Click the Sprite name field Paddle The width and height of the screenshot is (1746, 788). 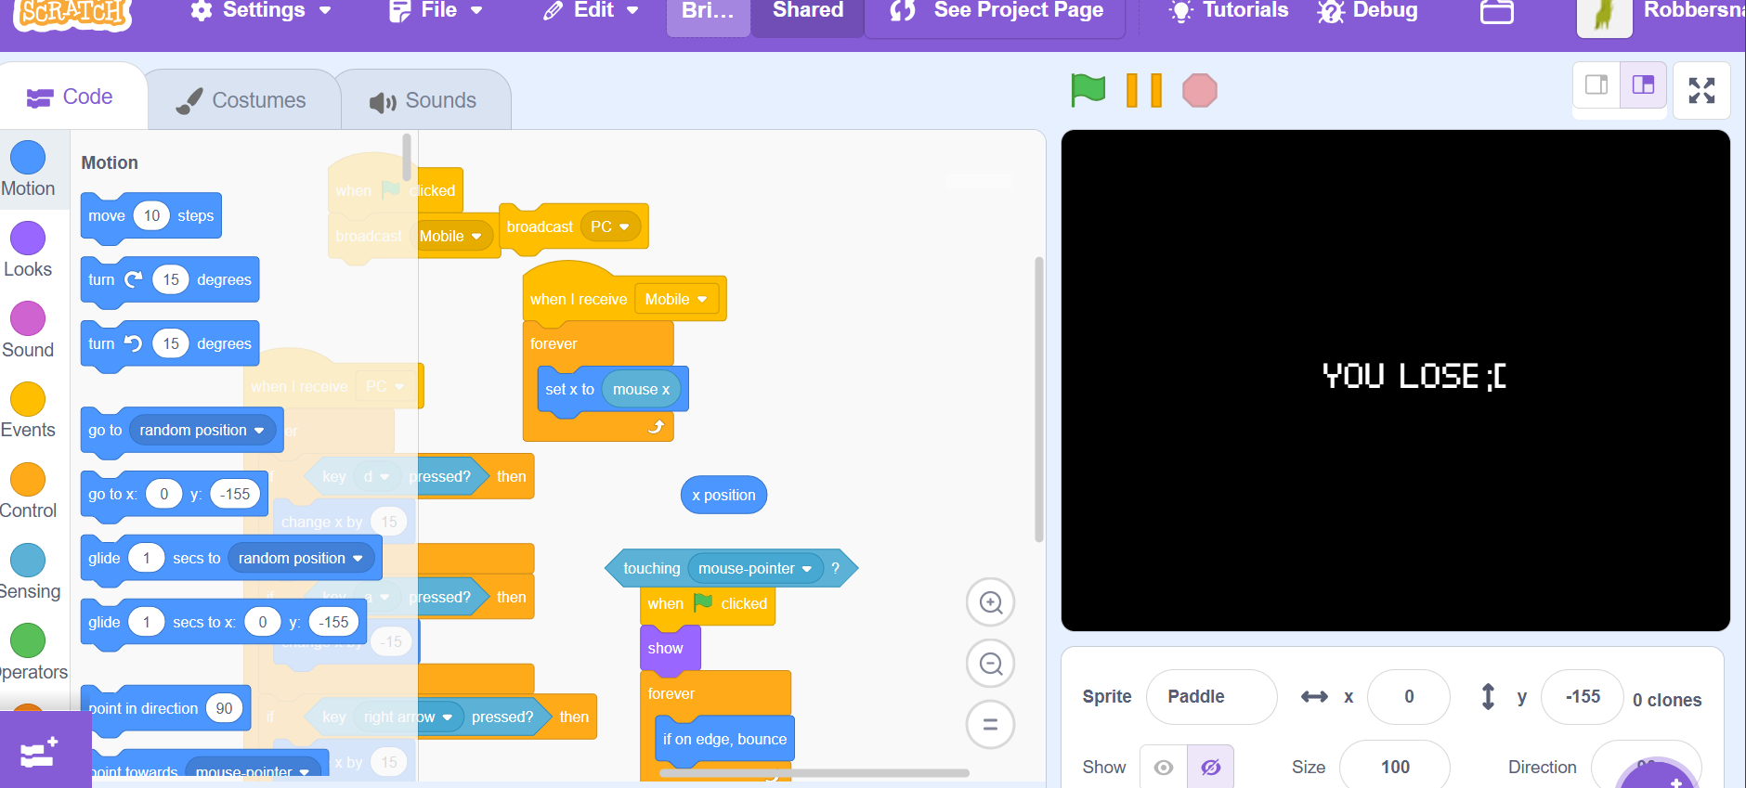1211,696
